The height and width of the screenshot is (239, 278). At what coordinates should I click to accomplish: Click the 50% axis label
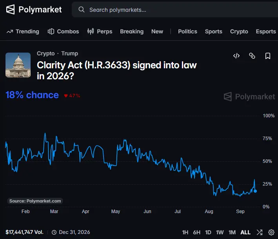(x=267, y=161)
